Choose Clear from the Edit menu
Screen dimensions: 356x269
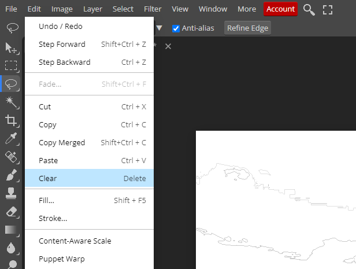click(x=89, y=178)
